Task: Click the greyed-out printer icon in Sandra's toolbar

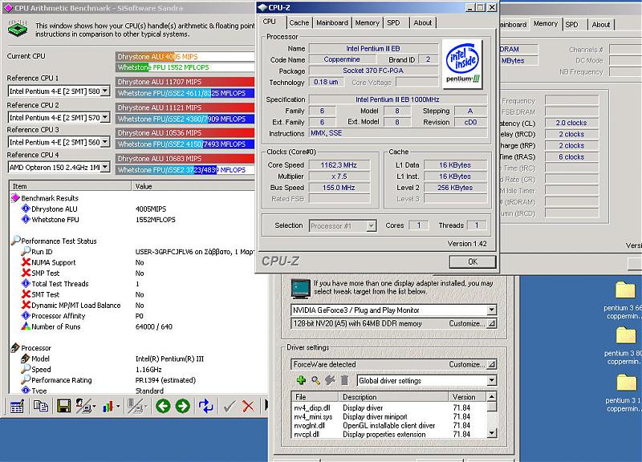Action: pyautogui.click(x=136, y=407)
